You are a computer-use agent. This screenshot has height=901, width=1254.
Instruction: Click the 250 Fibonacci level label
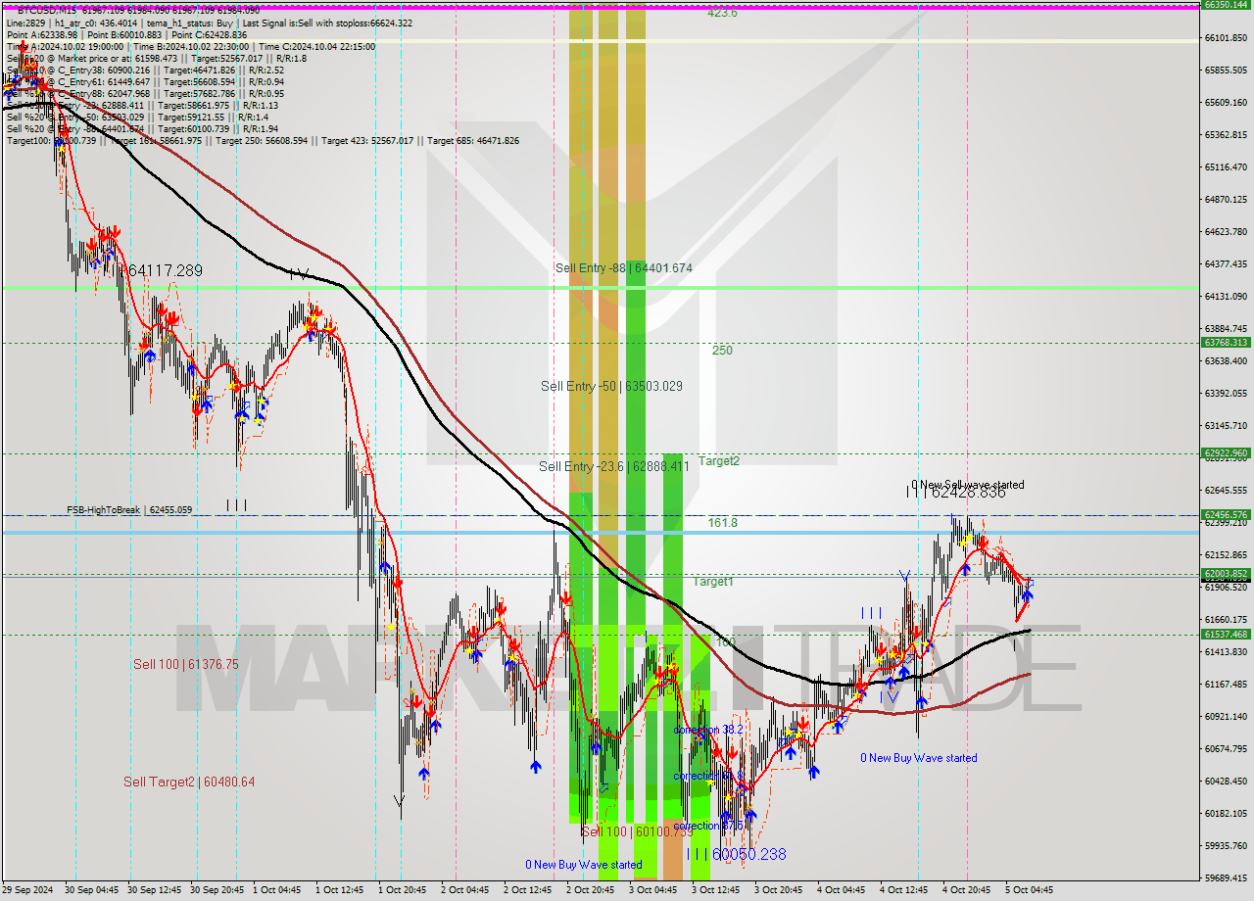coord(722,350)
